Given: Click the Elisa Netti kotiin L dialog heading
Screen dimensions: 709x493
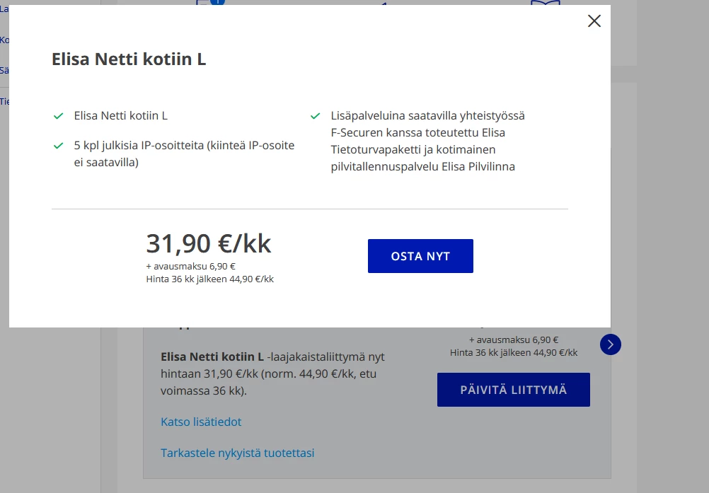Looking at the screenshot, I should (x=129, y=59).
